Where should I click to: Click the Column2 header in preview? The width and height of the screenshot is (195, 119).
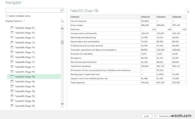pos(148,17)
